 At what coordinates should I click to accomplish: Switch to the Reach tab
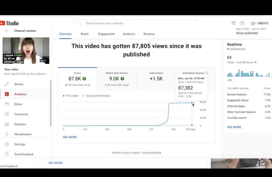tap(85, 34)
